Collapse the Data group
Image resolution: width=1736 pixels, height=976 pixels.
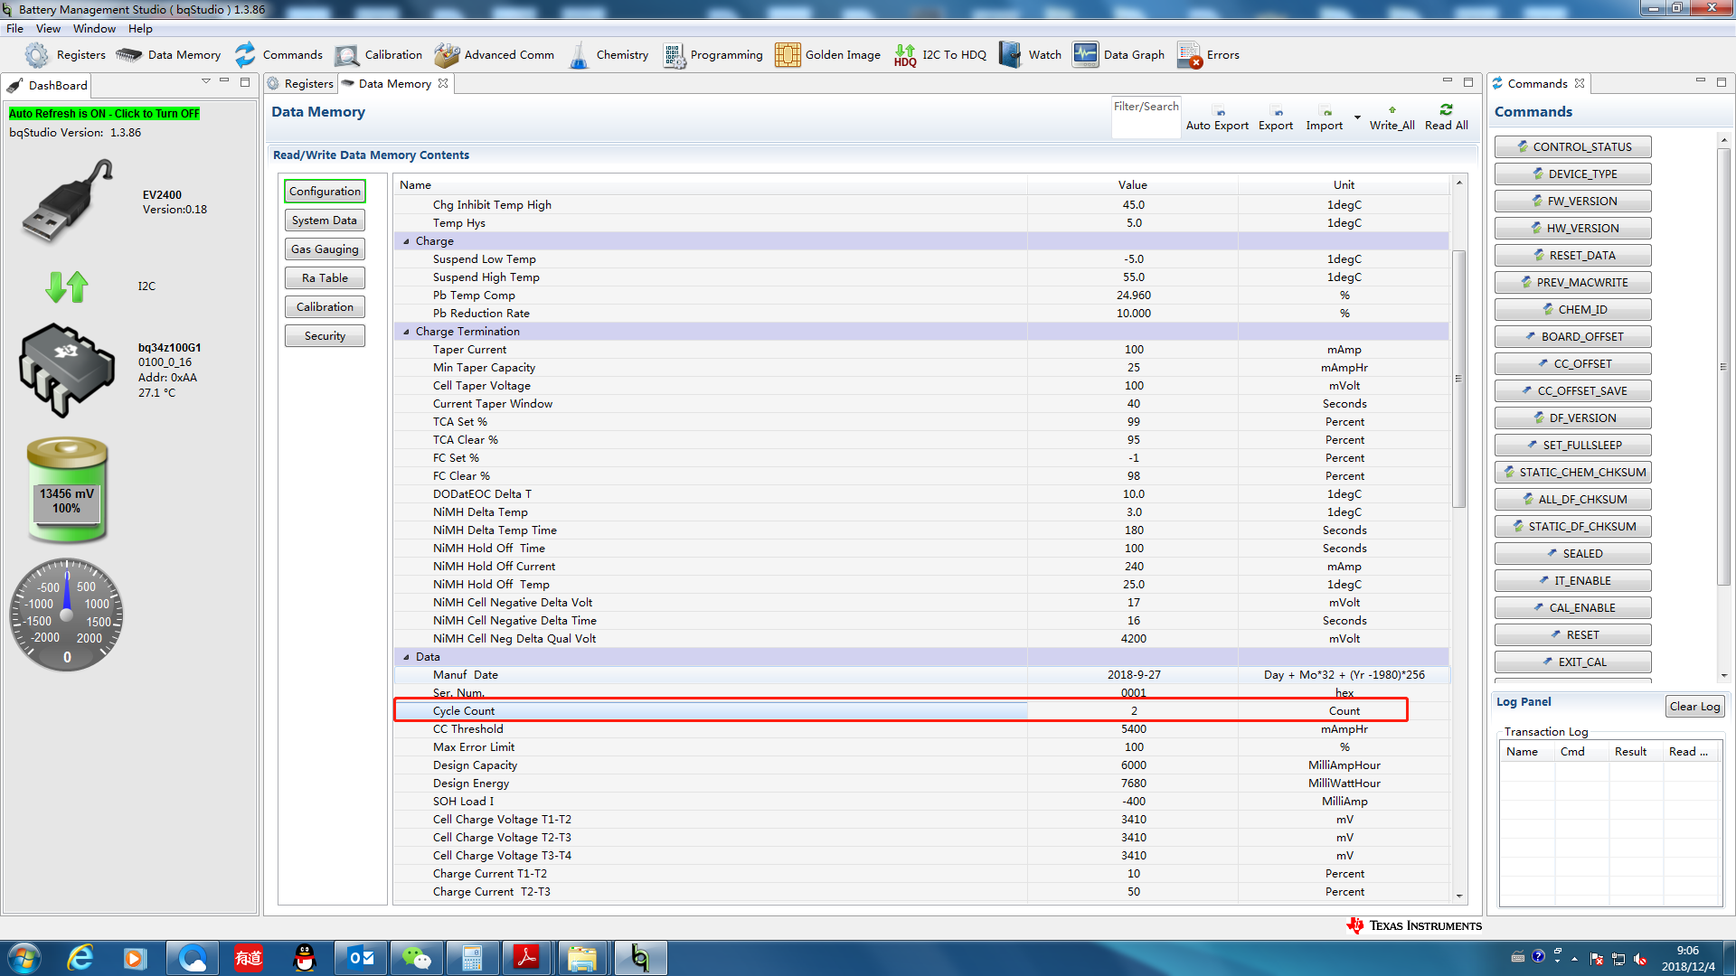pos(406,657)
